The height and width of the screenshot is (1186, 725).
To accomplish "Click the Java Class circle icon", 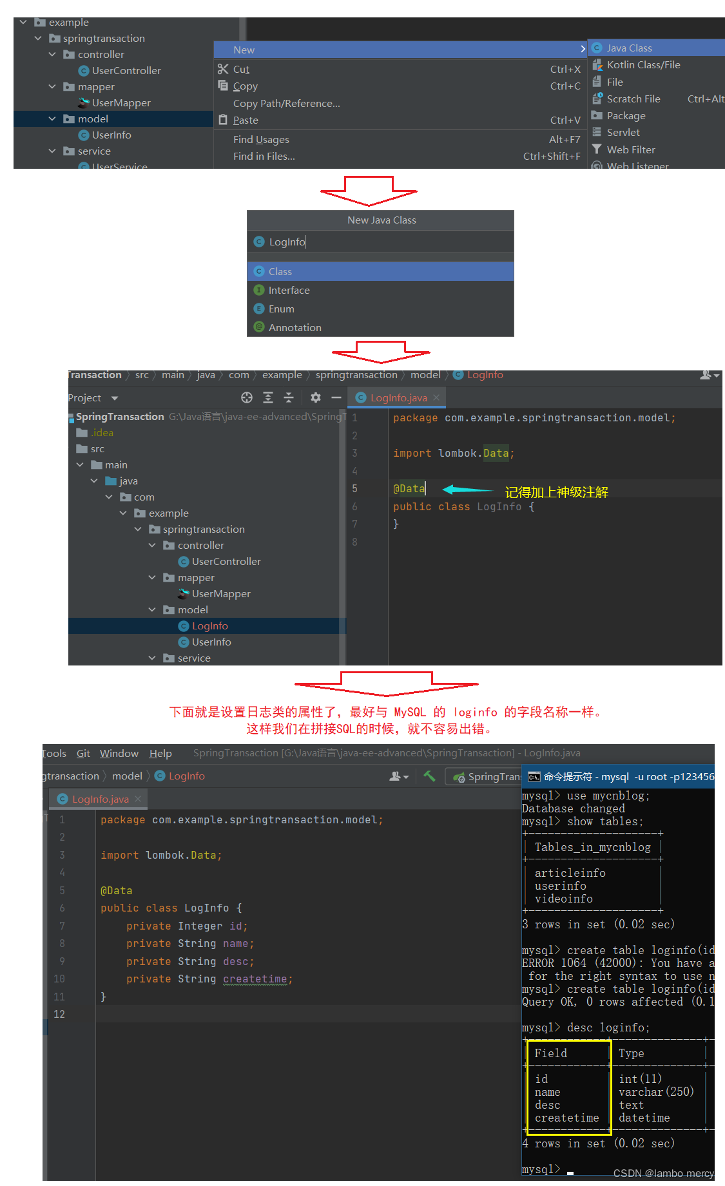I will pyautogui.click(x=597, y=48).
